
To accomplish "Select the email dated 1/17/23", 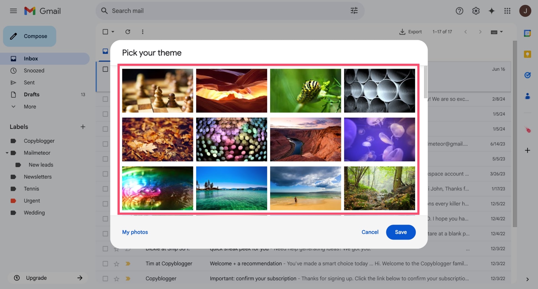I will click(105, 189).
